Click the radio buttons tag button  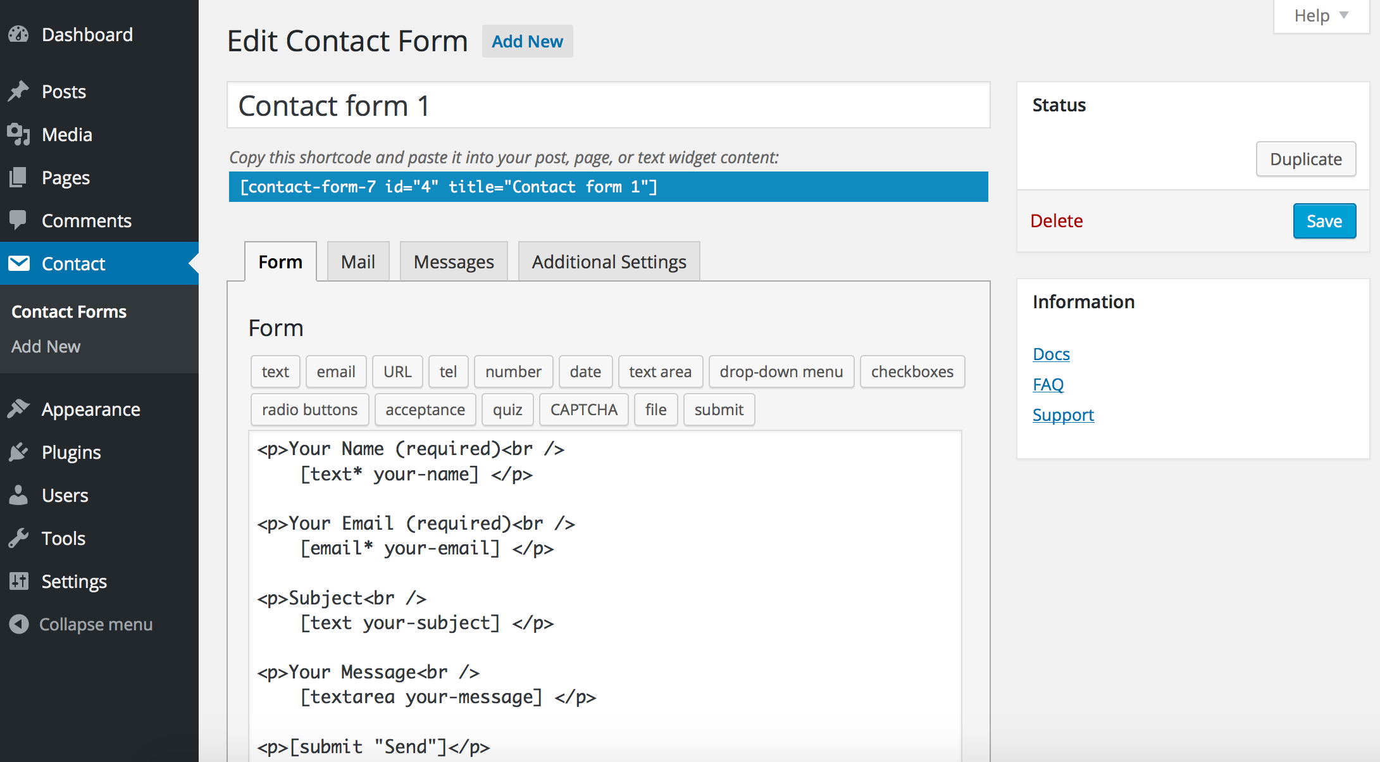pyautogui.click(x=311, y=409)
